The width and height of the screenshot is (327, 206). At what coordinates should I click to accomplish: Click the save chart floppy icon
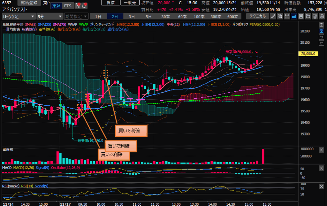301,16
